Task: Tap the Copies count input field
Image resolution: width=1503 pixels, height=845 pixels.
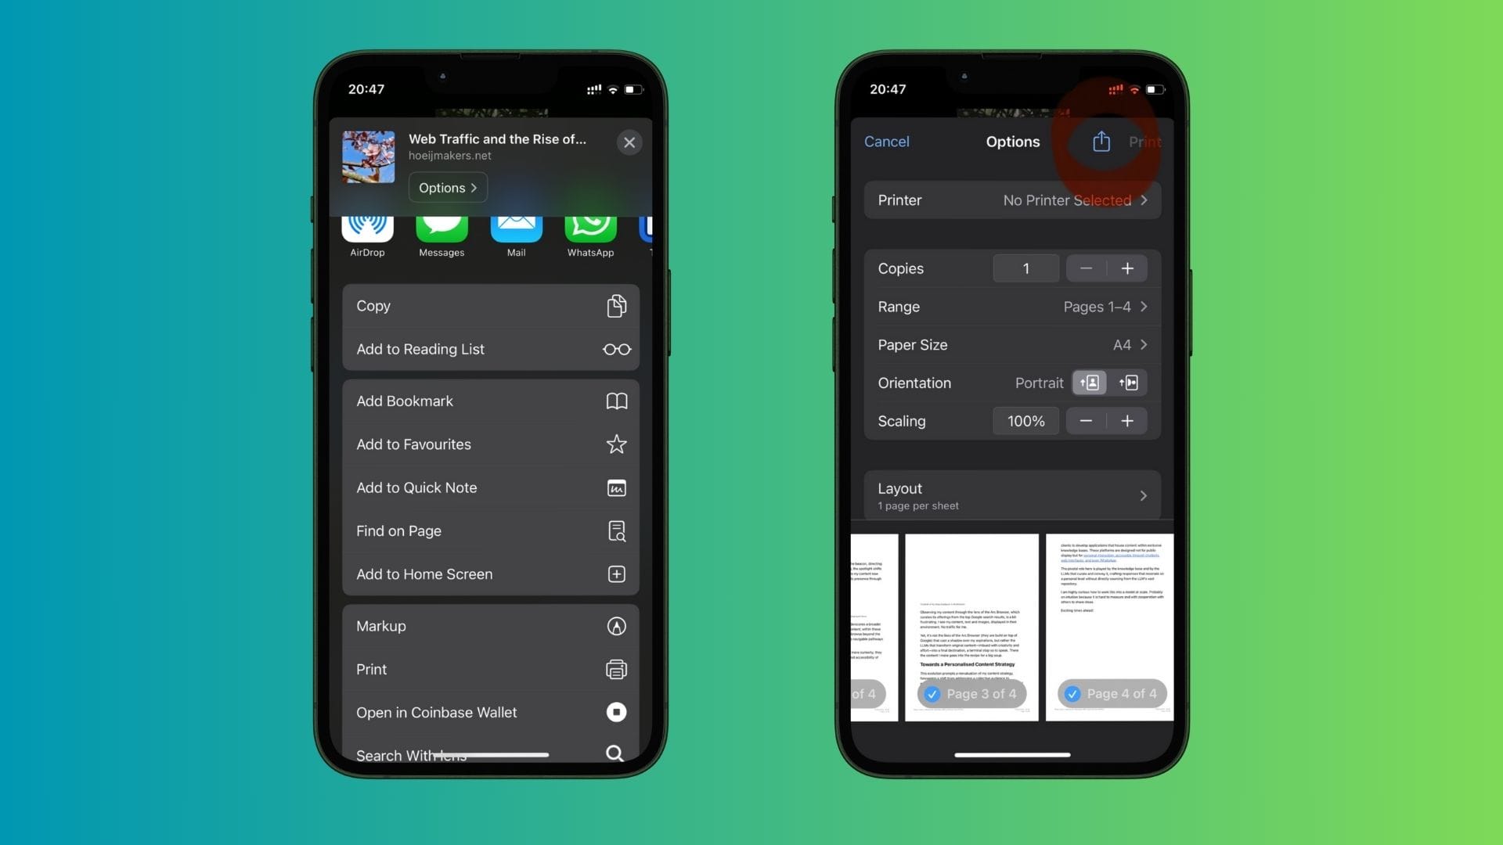Action: 1026,268
